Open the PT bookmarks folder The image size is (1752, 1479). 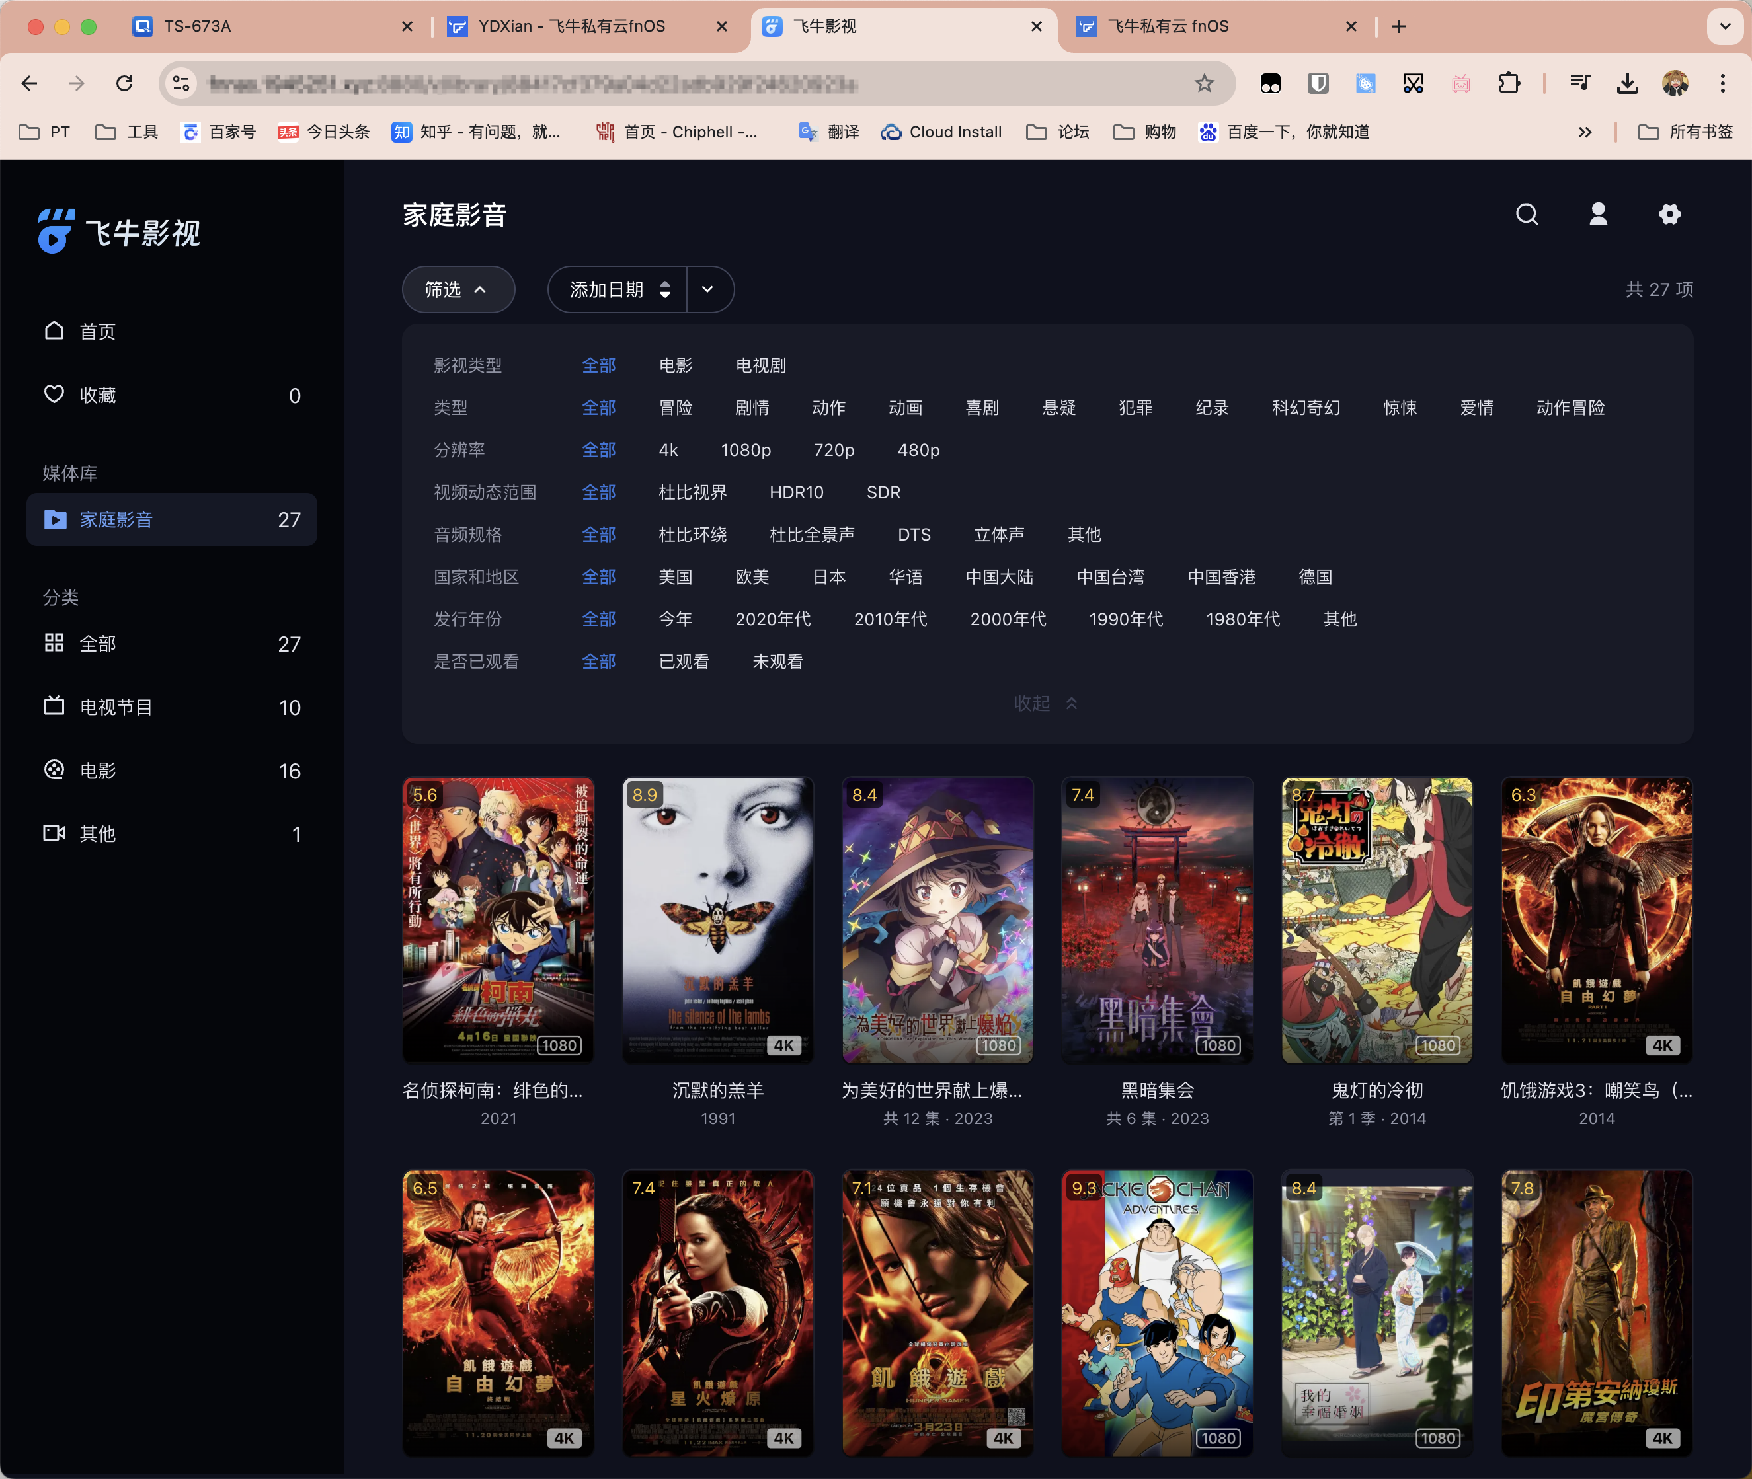pyautogui.click(x=44, y=132)
